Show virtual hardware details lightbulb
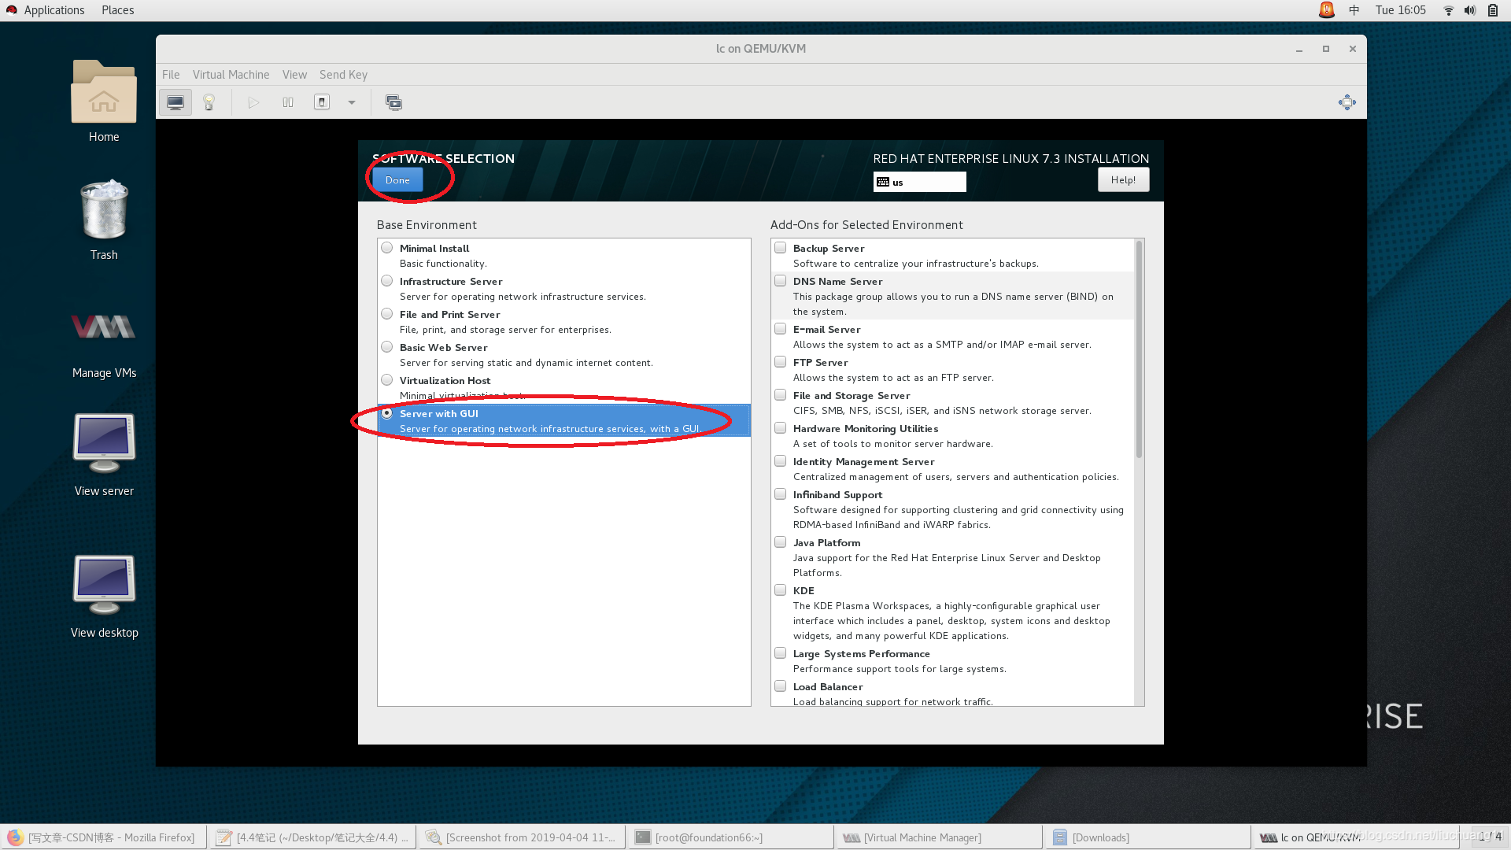 tap(209, 102)
